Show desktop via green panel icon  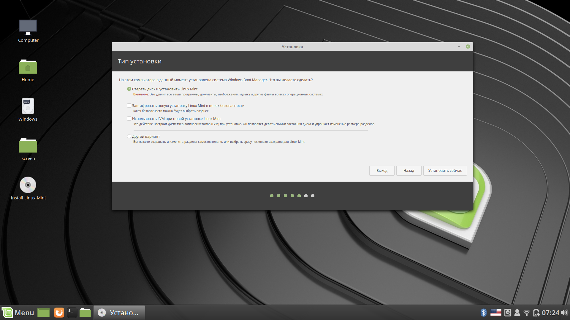pyautogui.click(x=43, y=313)
